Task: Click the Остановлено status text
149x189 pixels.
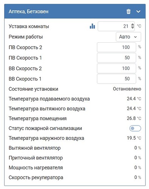Action: pos(127,89)
